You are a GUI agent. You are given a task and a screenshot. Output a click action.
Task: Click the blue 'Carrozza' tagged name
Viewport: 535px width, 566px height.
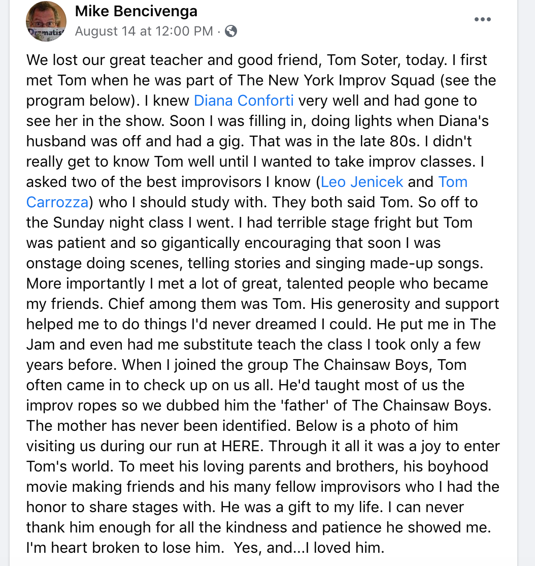point(57,202)
